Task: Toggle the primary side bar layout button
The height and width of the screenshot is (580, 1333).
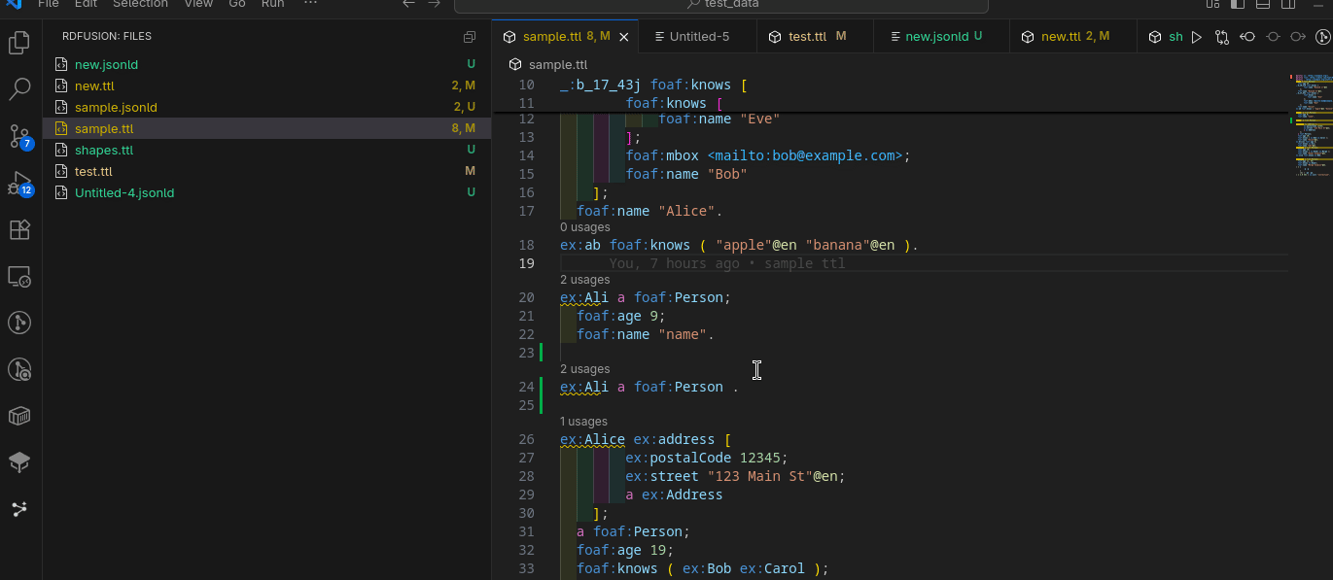Action: [1238, 4]
